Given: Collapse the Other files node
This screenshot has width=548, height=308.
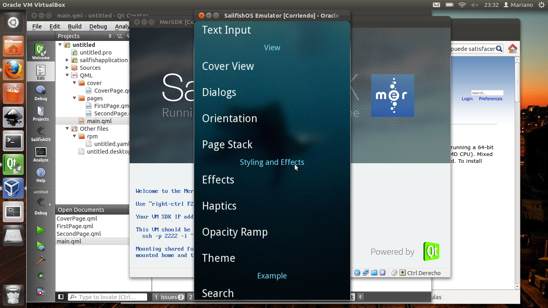Looking at the screenshot, I should (67, 129).
